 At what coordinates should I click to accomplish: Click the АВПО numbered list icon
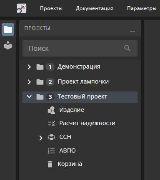coord(51,151)
